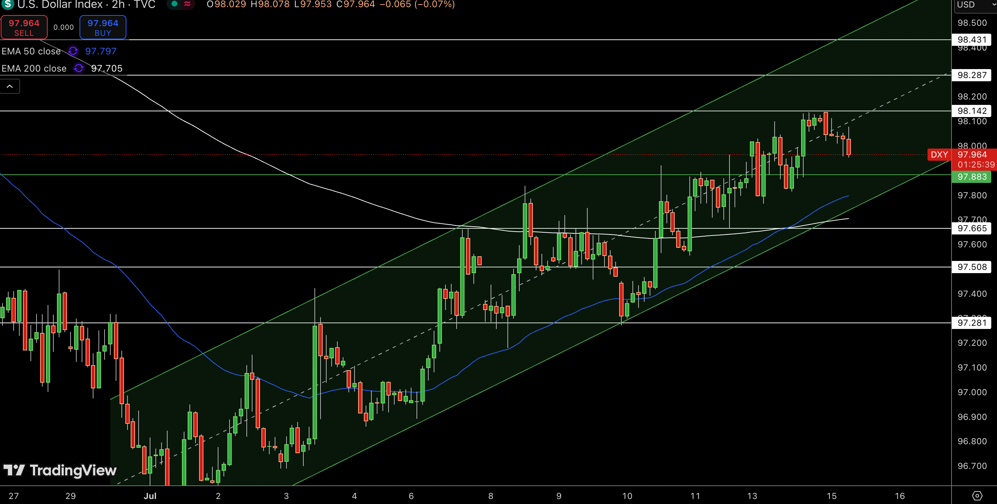
Task: Click the BUY 97.964 button
Action: click(x=102, y=28)
